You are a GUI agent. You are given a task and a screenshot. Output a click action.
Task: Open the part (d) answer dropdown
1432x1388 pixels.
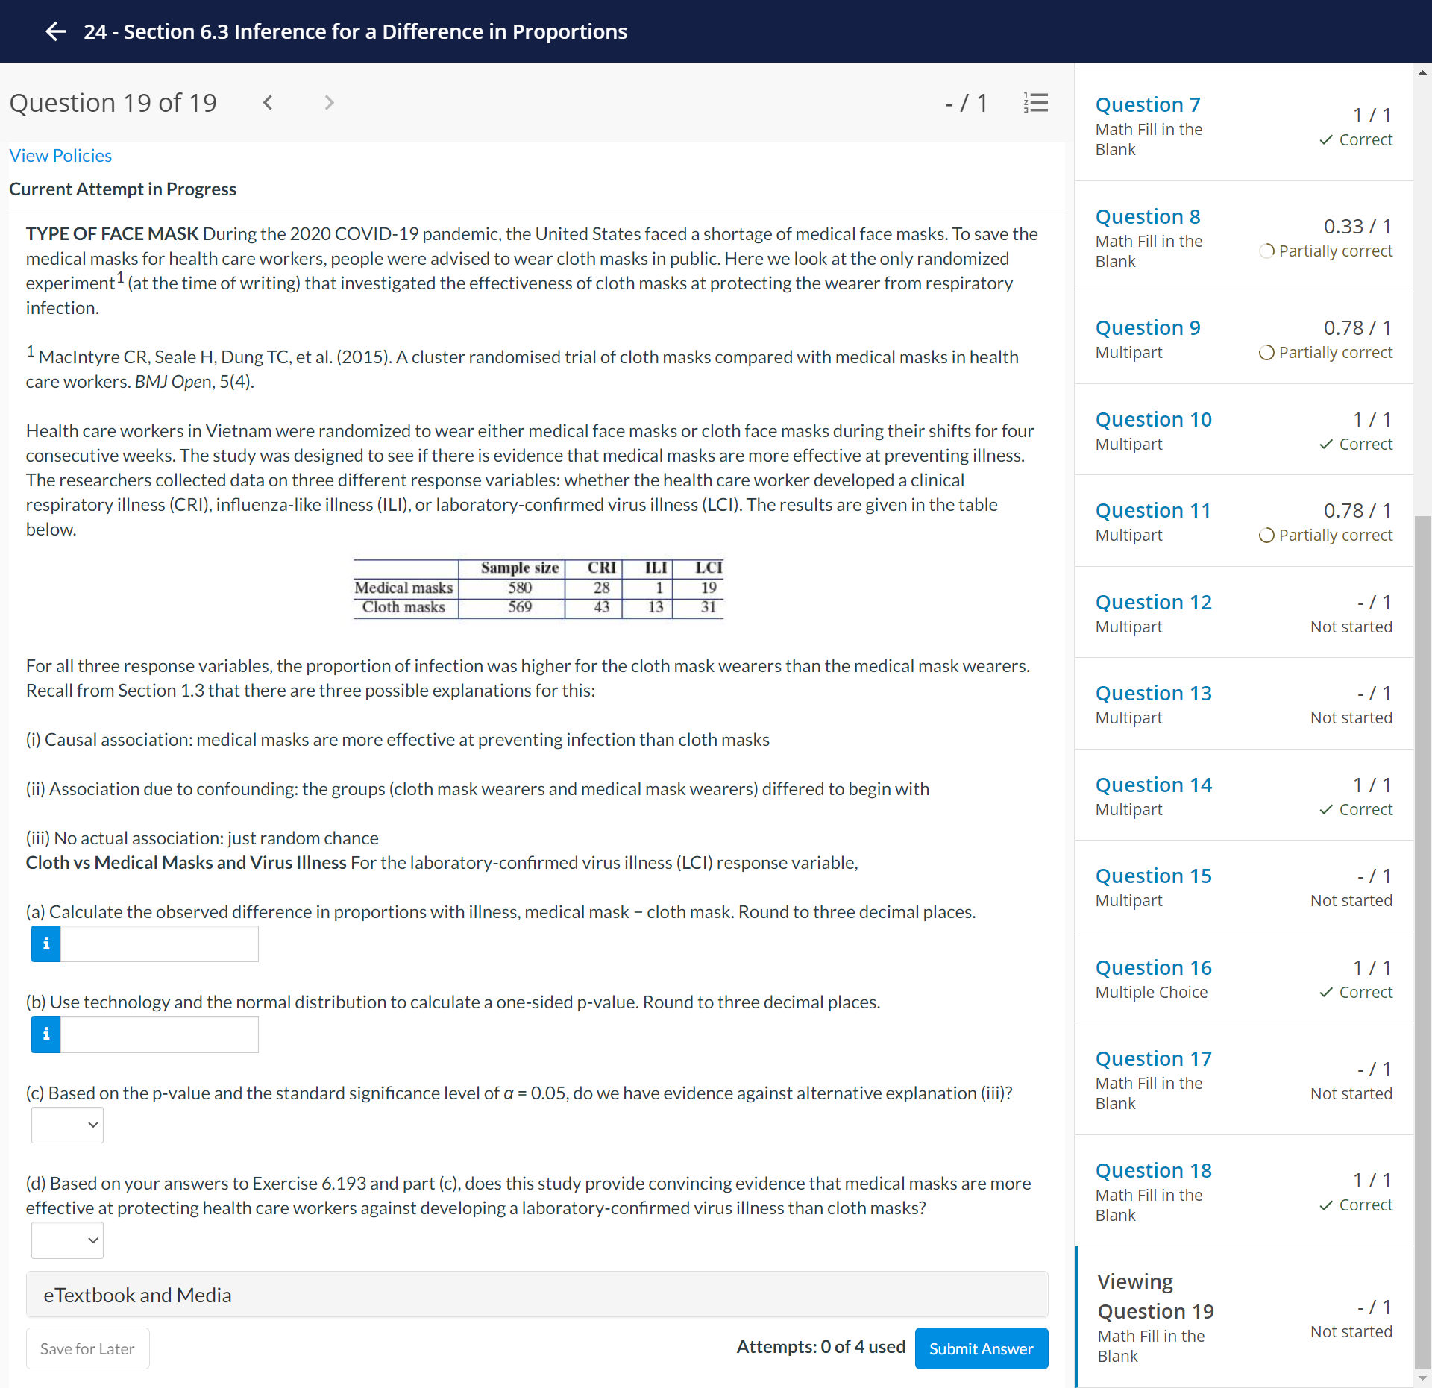point(67,1240)
